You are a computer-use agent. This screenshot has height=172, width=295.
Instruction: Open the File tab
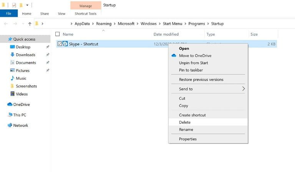click(x=8, y=14)
